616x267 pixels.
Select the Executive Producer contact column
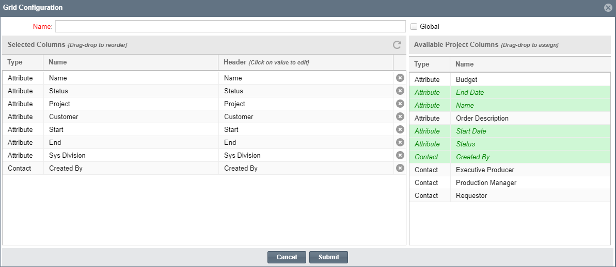[x=510, y=170]
